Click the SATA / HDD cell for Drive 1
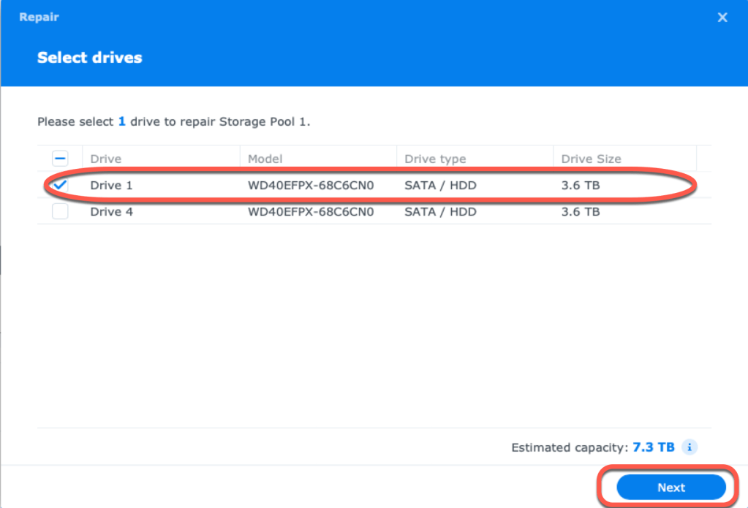The height and width of the screenshot is (508, 748). [x=440, y=186]
